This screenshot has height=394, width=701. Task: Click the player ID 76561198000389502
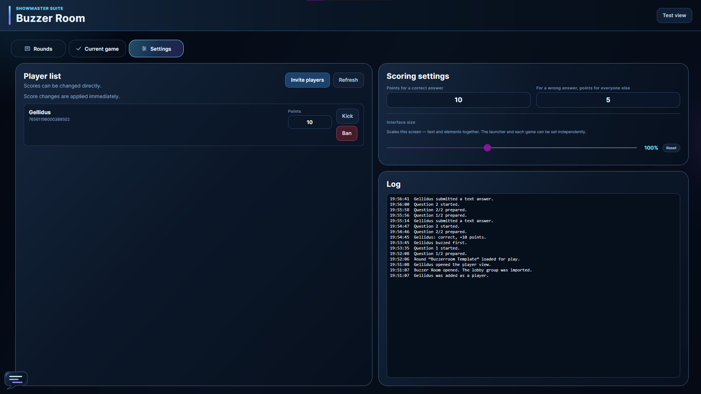[x=49, y=119]
